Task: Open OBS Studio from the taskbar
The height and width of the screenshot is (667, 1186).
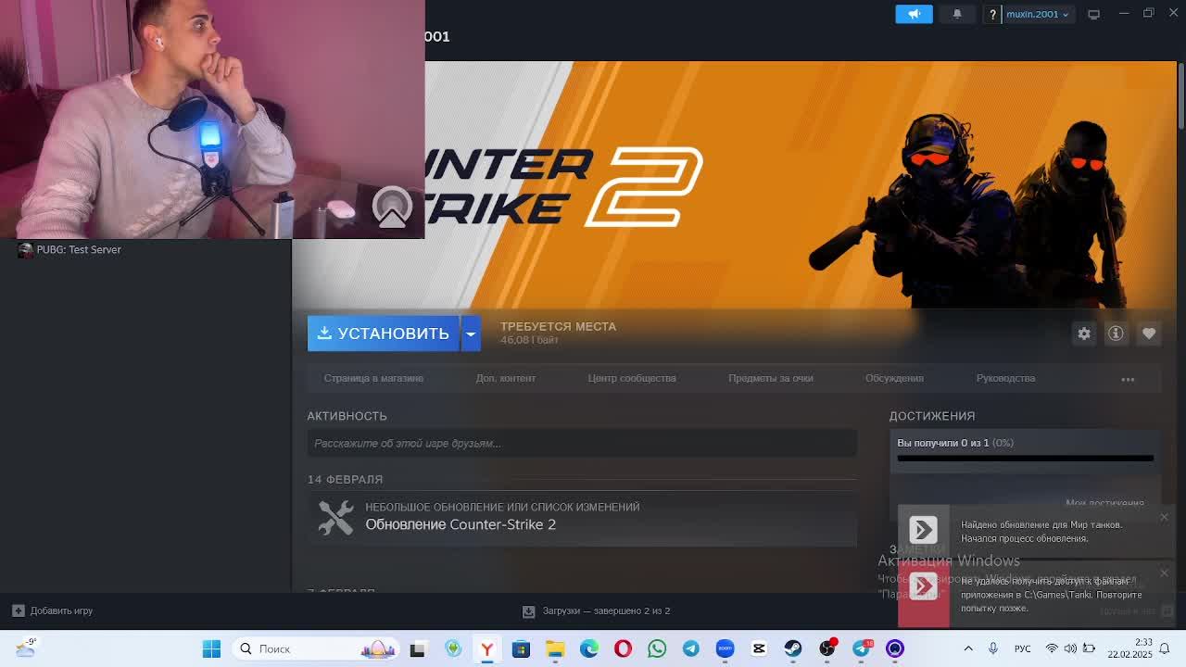Action: pos(826,648)
